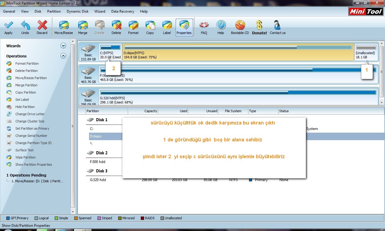Open the Help menu in menu bar

pos(144,11)
